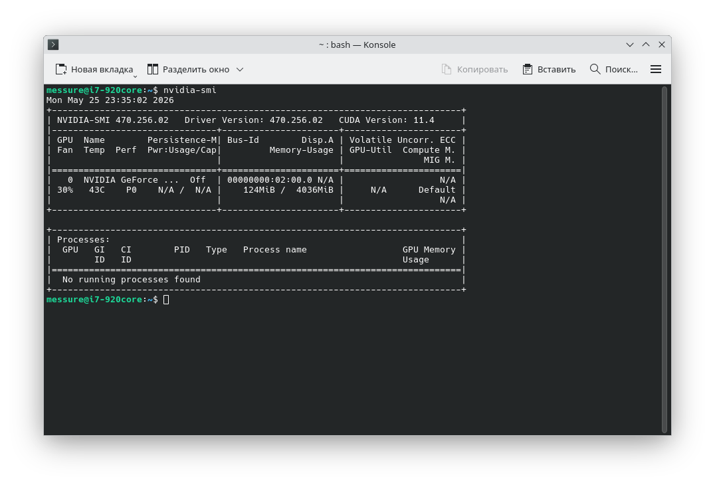
Task: Click the 'NVIDIA-SMI 470.256.02' text
Action: coord(112,120)
